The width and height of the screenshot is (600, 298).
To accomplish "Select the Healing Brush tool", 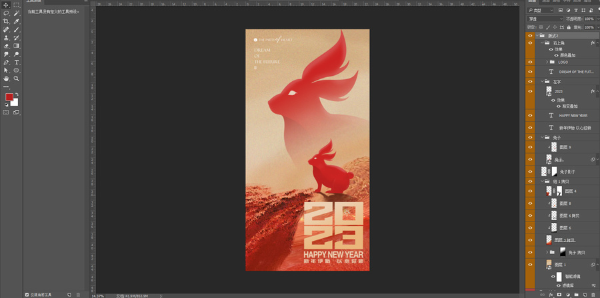I will (x=6, y=30).
